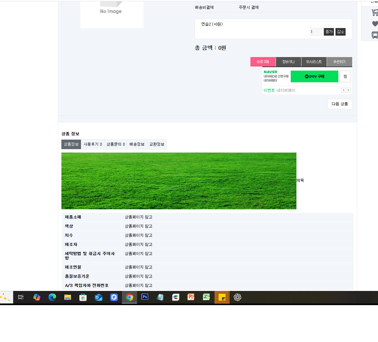Open Outlook from the taskbar
Image resolution: width=378 pixels, height=342 pixels.
pos(99,297)
